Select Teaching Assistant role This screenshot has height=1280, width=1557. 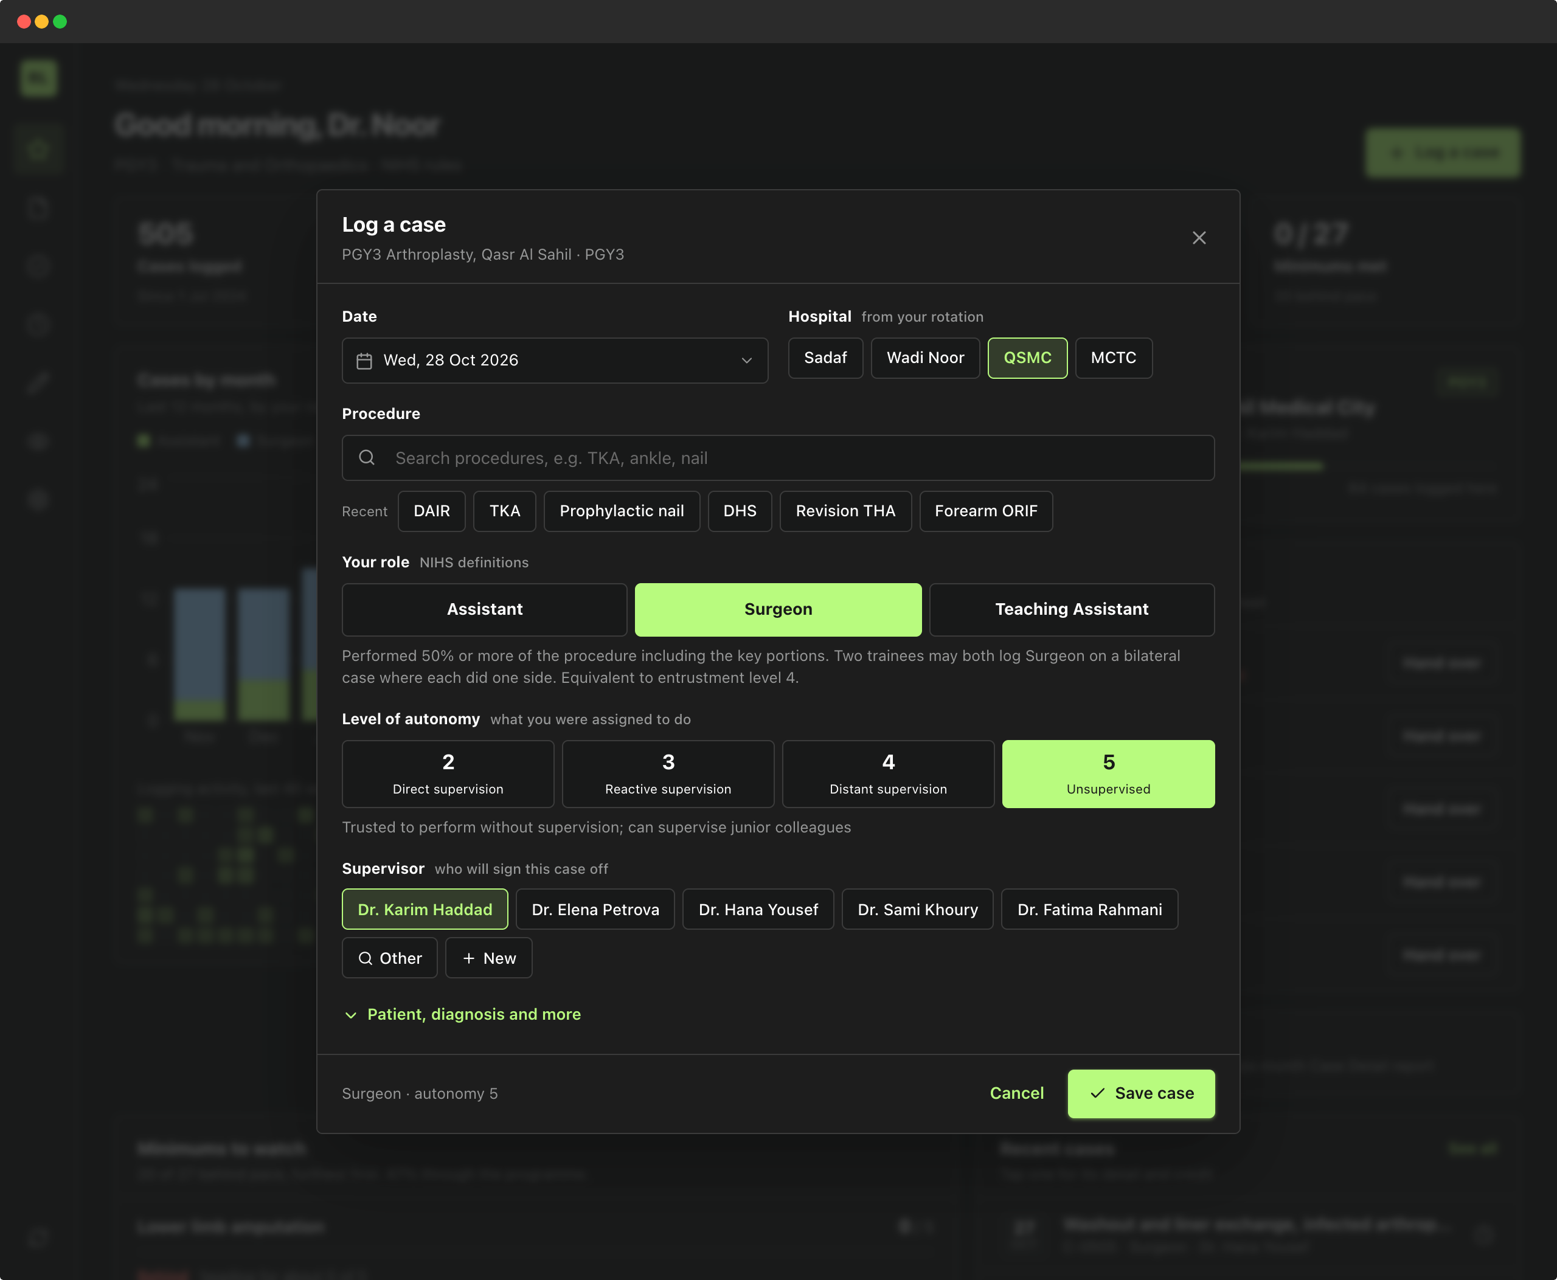click(1072, 609)
